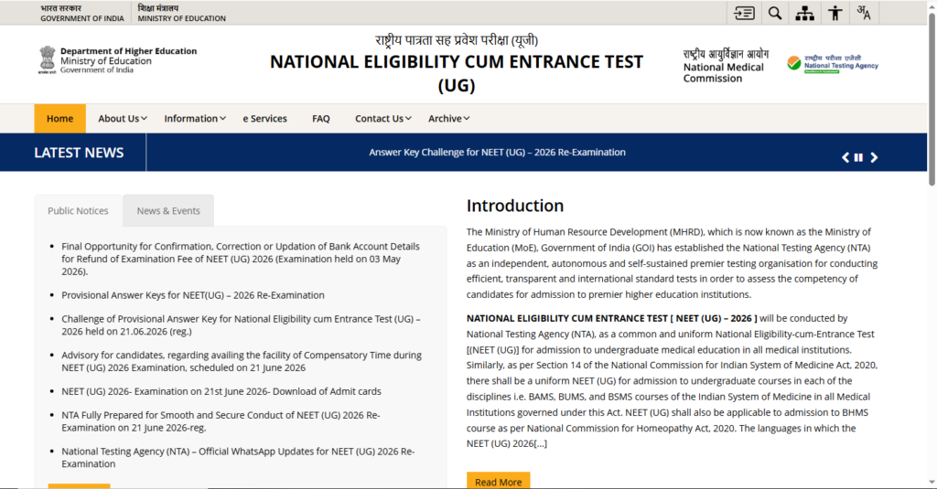The height and width of the screenshot is (489, 937).
Task: Open the search icon in top bar
Action: coord(775,13)
